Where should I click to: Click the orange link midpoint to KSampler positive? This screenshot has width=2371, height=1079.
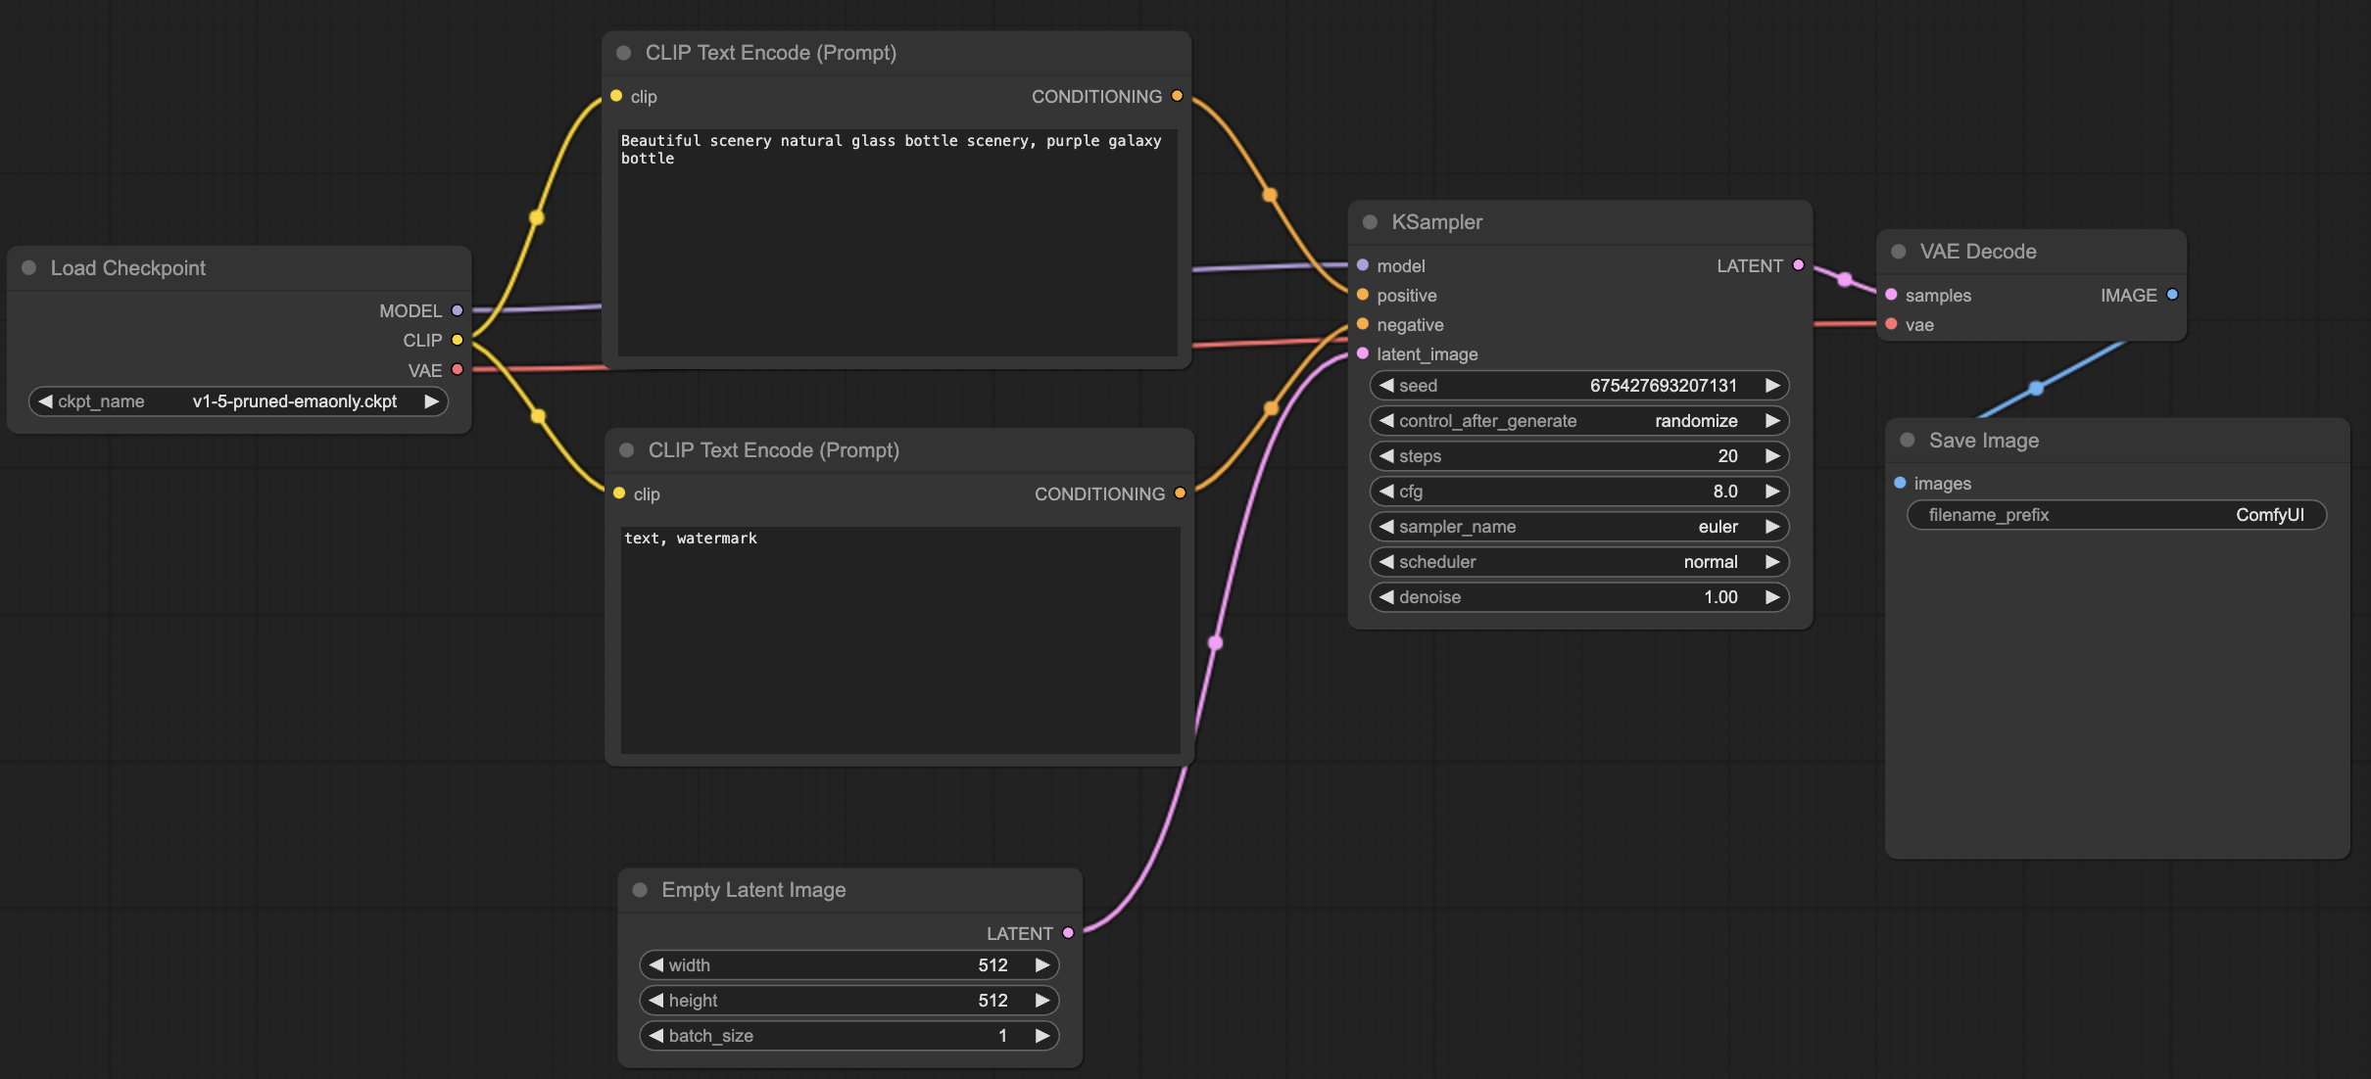[1270, 195]
